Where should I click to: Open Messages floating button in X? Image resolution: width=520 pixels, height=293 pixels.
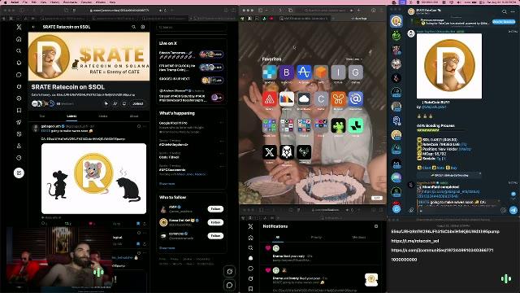pyautogui.click(x=229, y=285)
